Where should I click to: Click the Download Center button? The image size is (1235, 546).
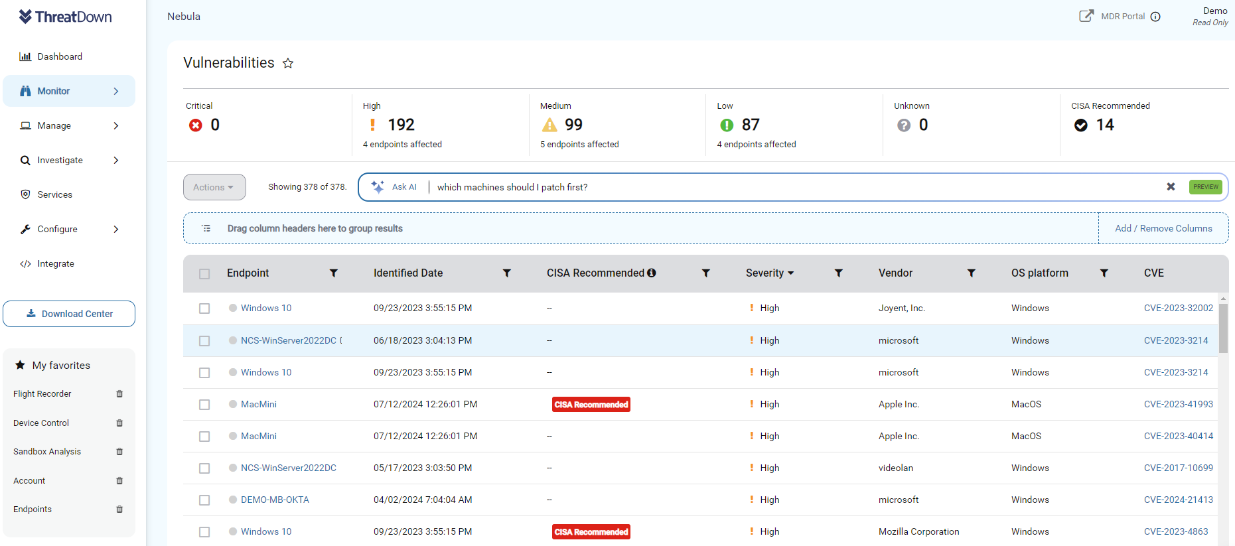tap(69, 314)
